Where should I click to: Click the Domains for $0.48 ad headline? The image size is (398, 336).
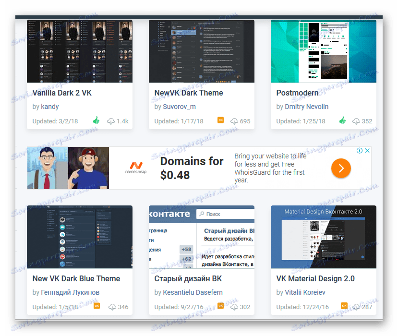[x=192, y=168]
